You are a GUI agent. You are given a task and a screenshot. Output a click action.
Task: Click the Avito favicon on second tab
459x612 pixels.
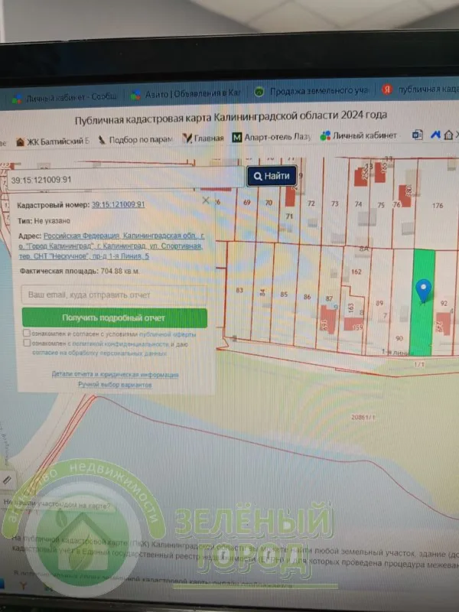tap(135, 95)
